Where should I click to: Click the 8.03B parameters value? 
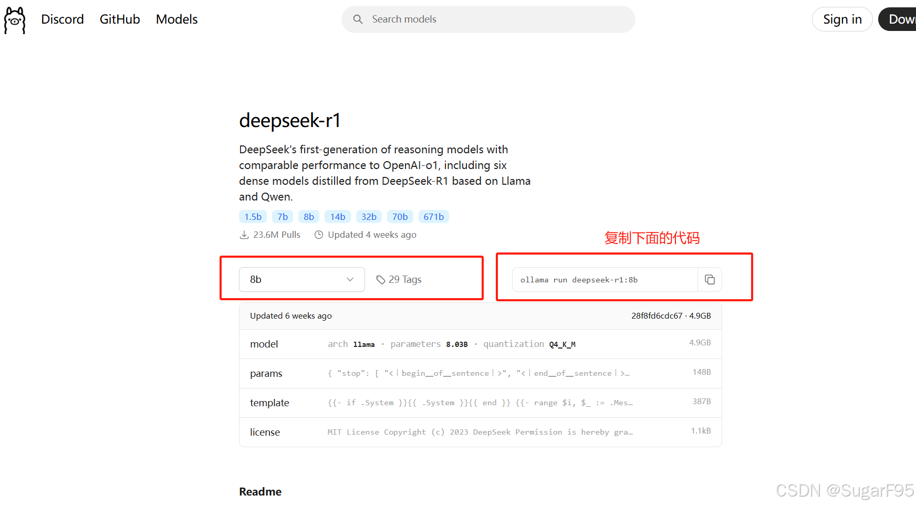pos(457,344)
